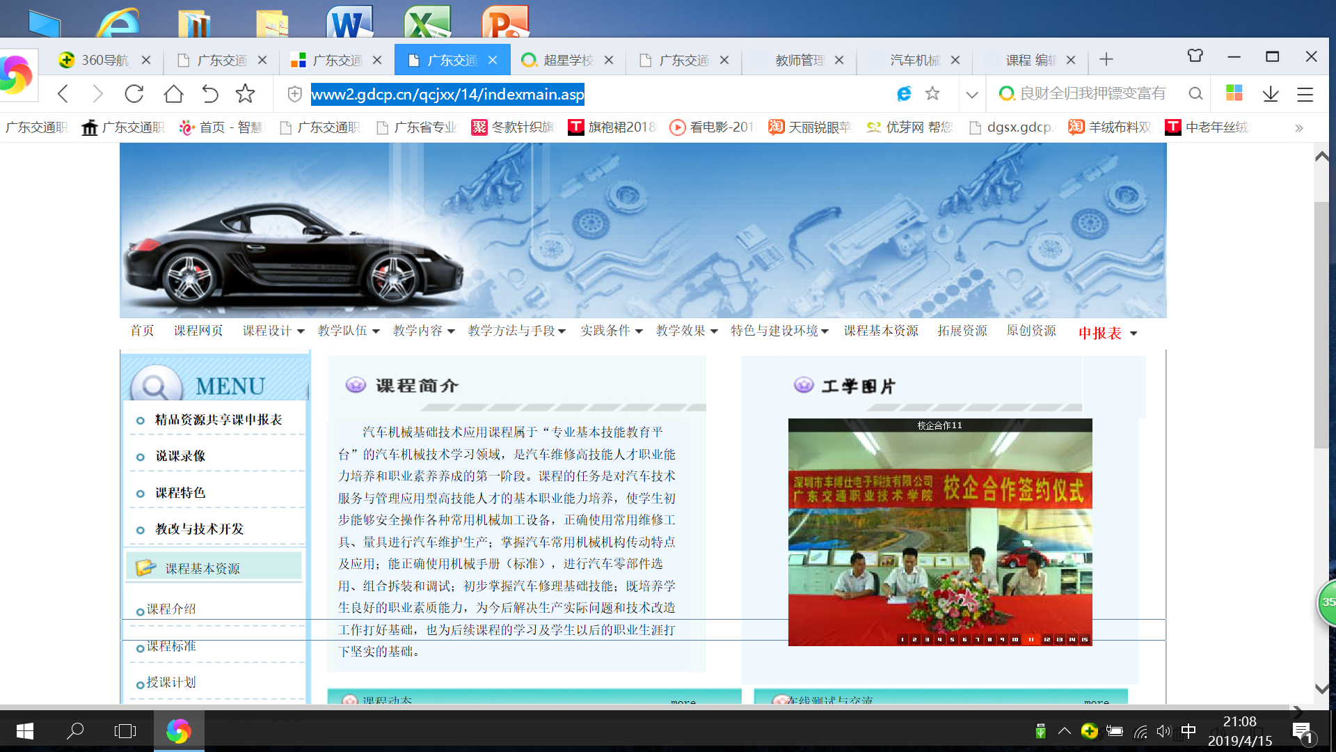The width and height of the screenshot is (1336, 752).
Task: Click the browser refresh icon
Action: (134, 94)
